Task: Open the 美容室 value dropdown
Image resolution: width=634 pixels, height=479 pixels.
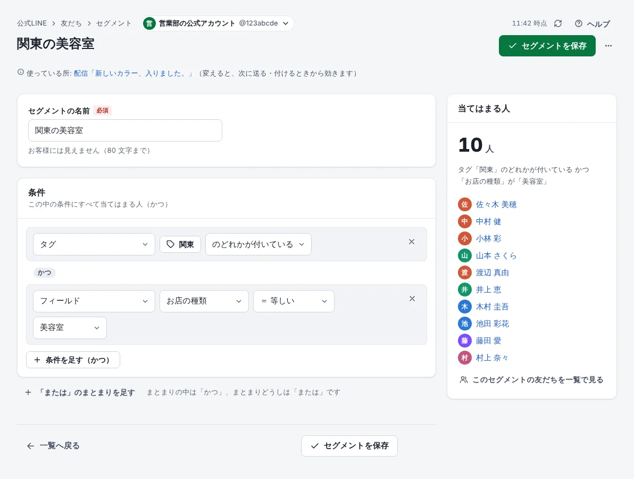Action: point(70,328)
